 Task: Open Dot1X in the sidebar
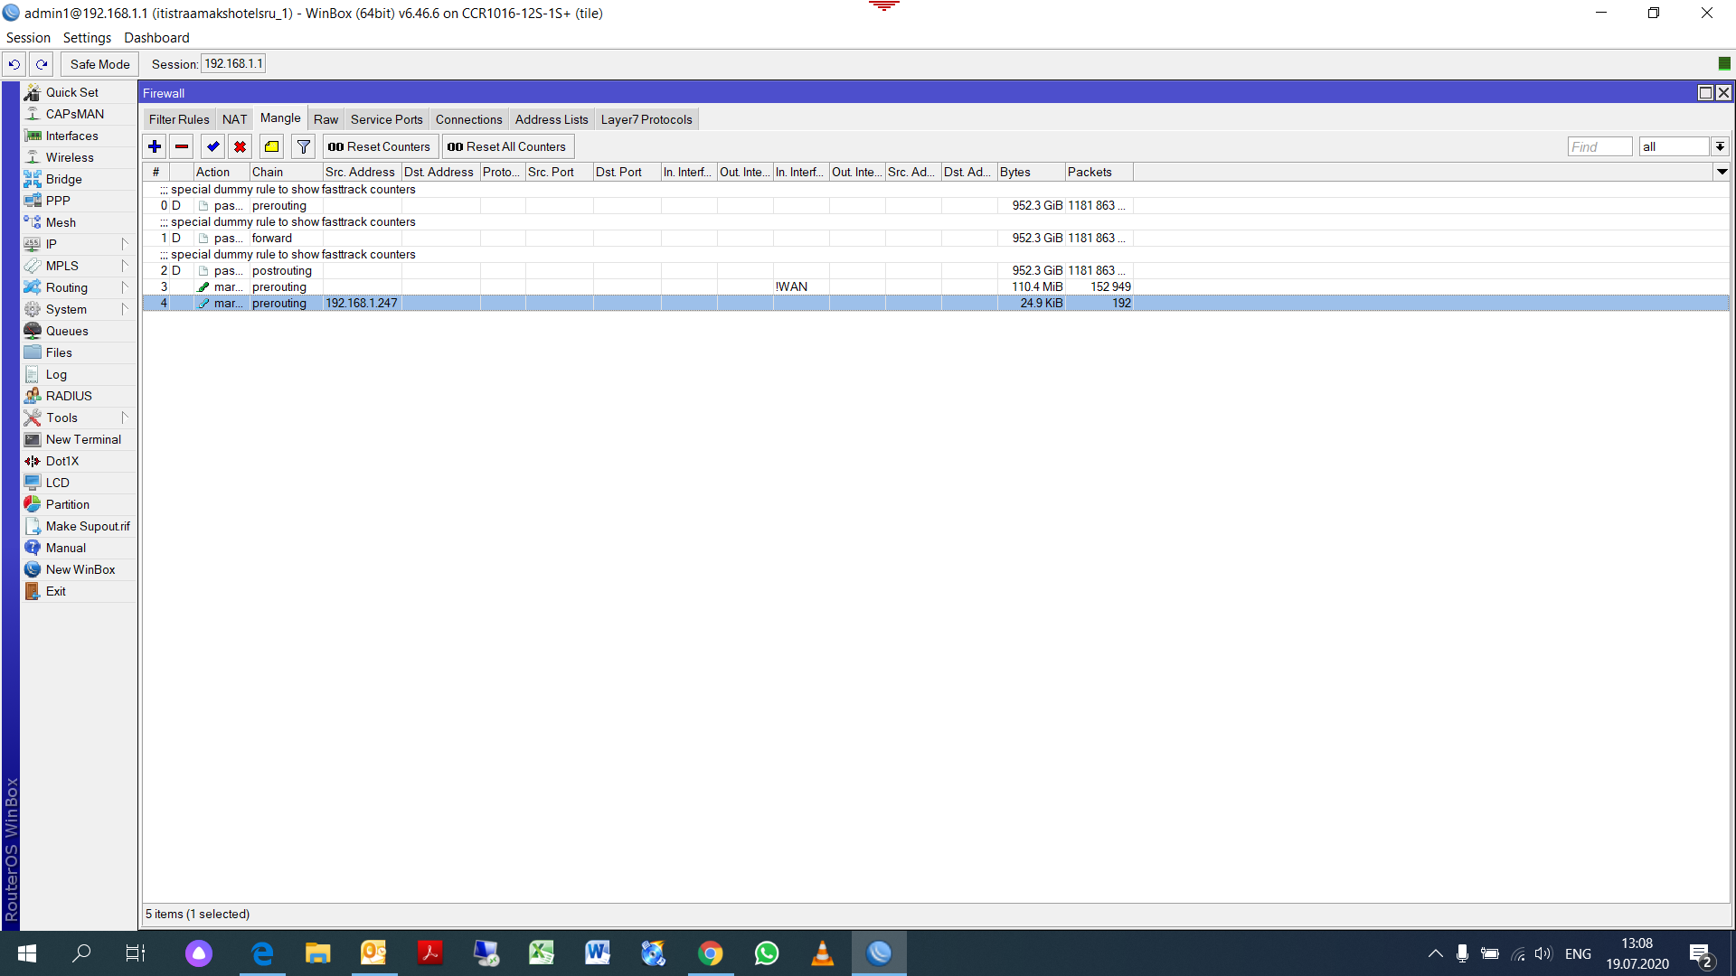(x=79, y=461)
